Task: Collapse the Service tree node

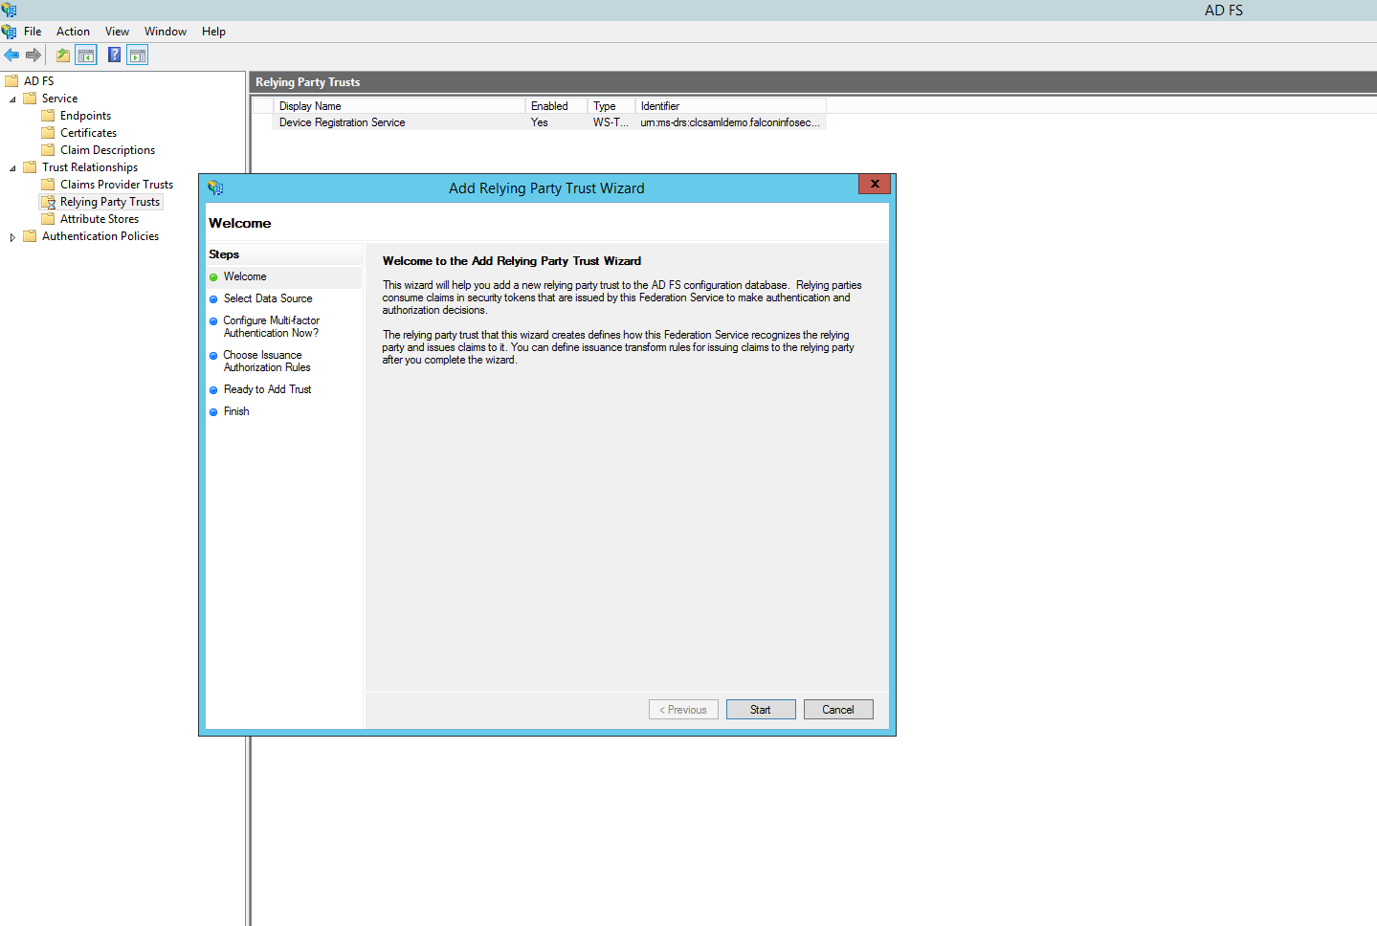Action: click(12, 99)
